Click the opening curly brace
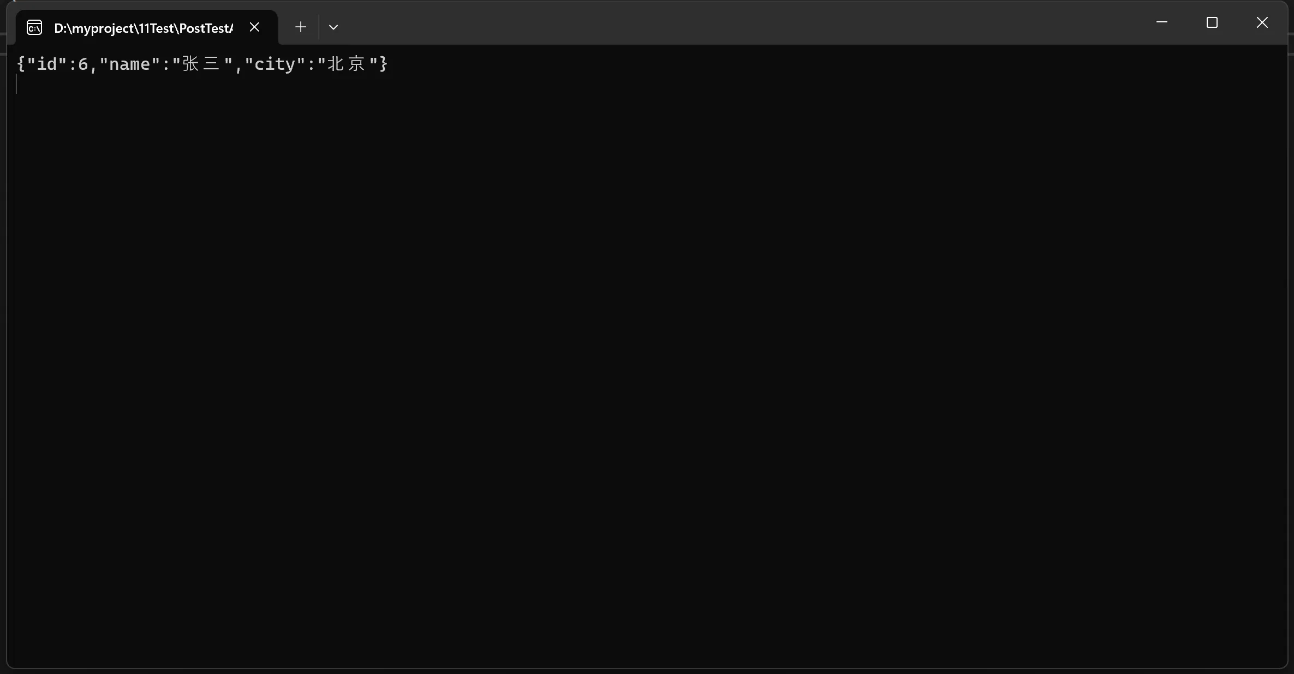 point(21,64)
